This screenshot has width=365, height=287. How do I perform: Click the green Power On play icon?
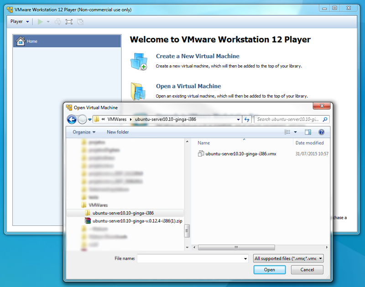point(40,21)
